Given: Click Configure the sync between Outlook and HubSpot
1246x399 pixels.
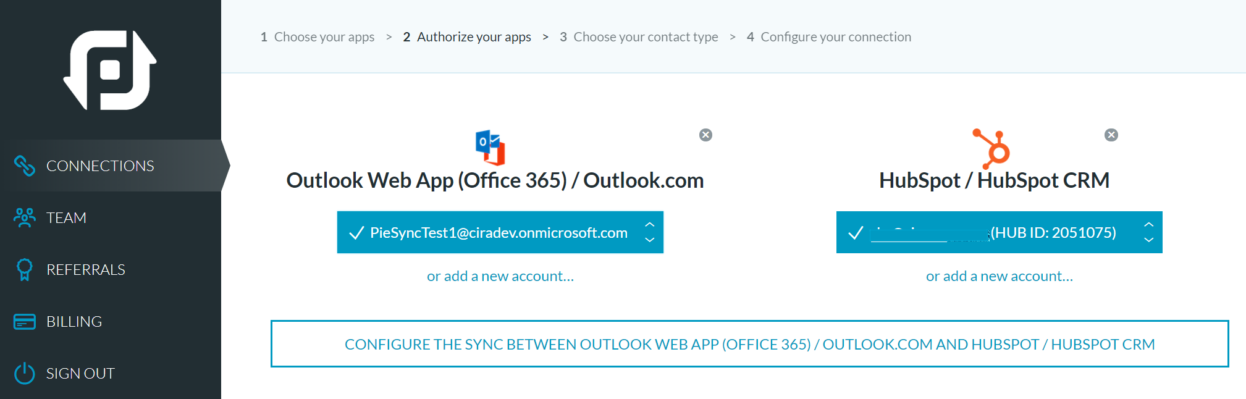Looking at the screenshot, I should (750, 344).
